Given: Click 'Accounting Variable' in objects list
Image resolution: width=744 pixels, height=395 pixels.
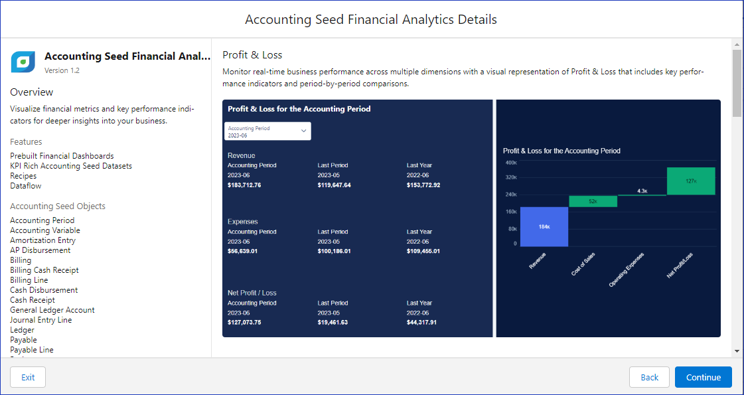Looking at the screenshot, I should 45,230.
